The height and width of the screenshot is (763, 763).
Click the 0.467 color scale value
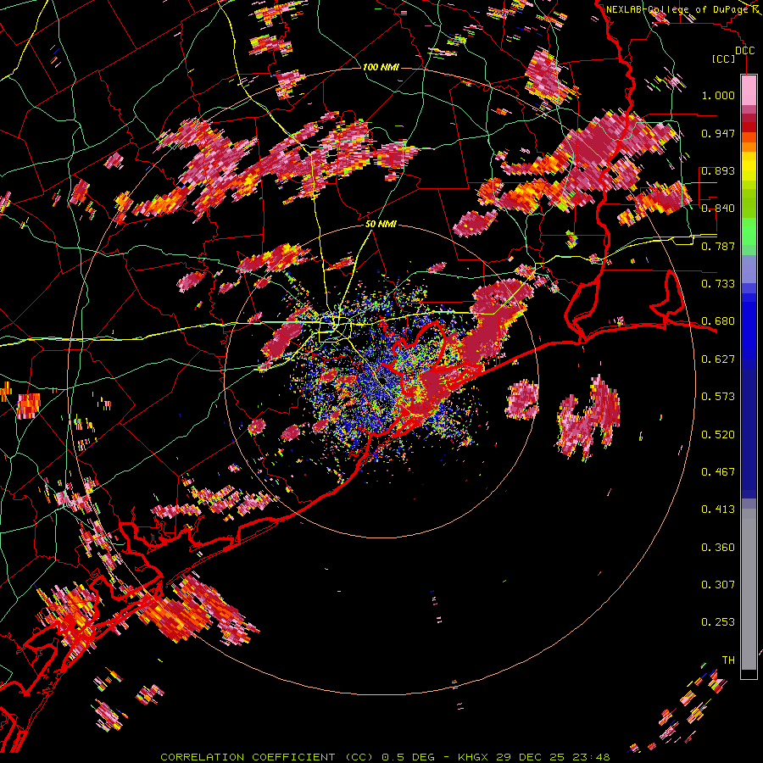718,472
